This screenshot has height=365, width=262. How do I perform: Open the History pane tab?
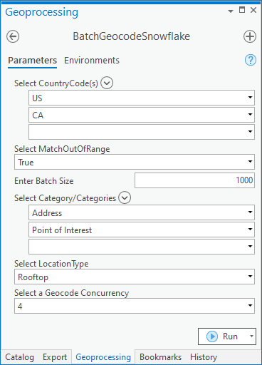(x=204, y=357)
